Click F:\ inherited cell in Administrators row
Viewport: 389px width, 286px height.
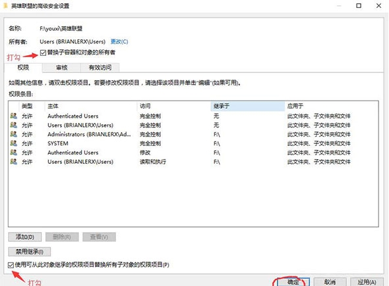(x=217, y=134)
